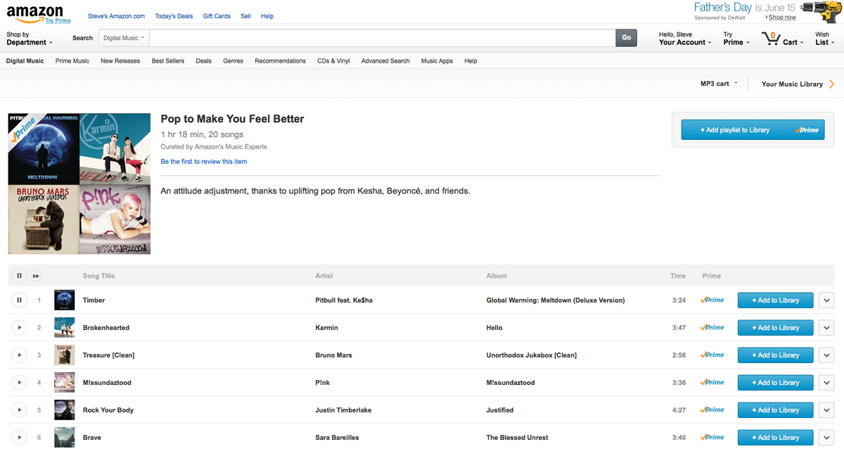Expand options dropdown for Timber
The image size is (844, 449).
pyautogui.click(x=826, y=301)
